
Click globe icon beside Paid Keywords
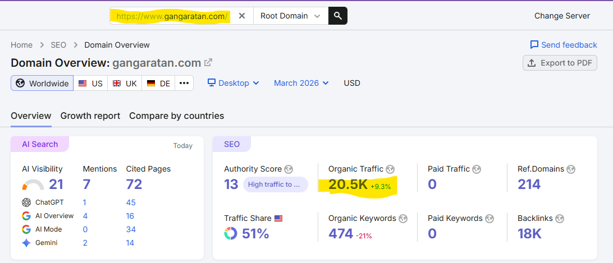490,219
